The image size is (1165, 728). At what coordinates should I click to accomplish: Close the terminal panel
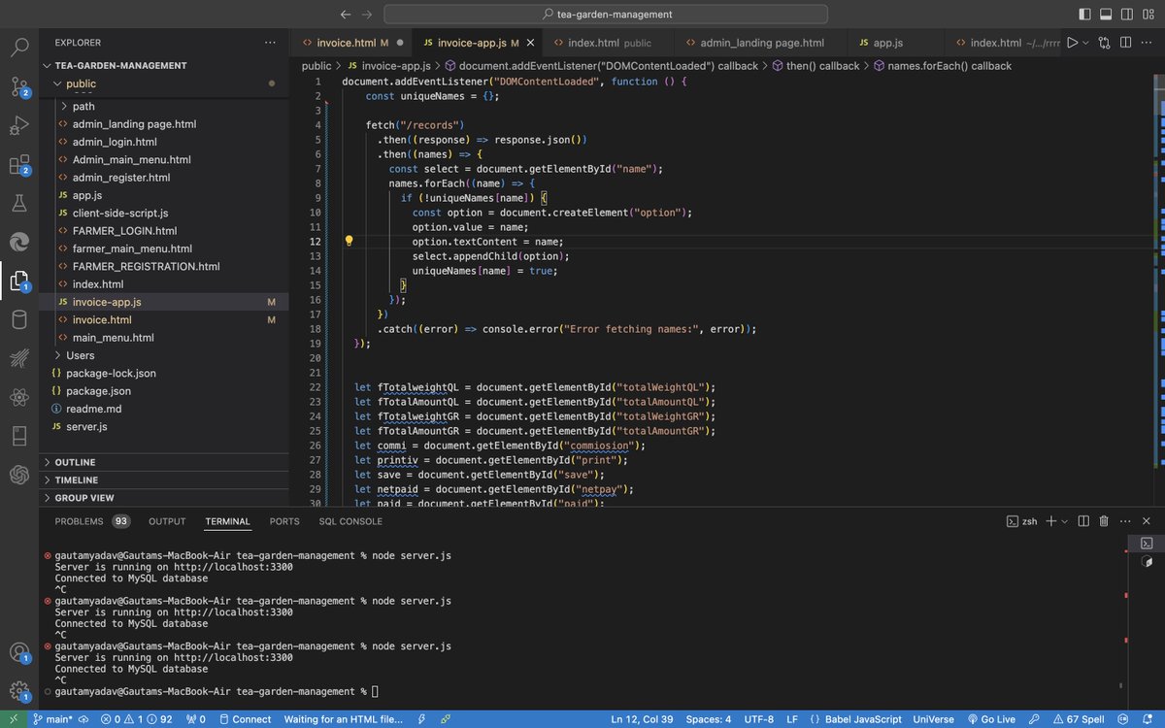tap(1148, 521)
